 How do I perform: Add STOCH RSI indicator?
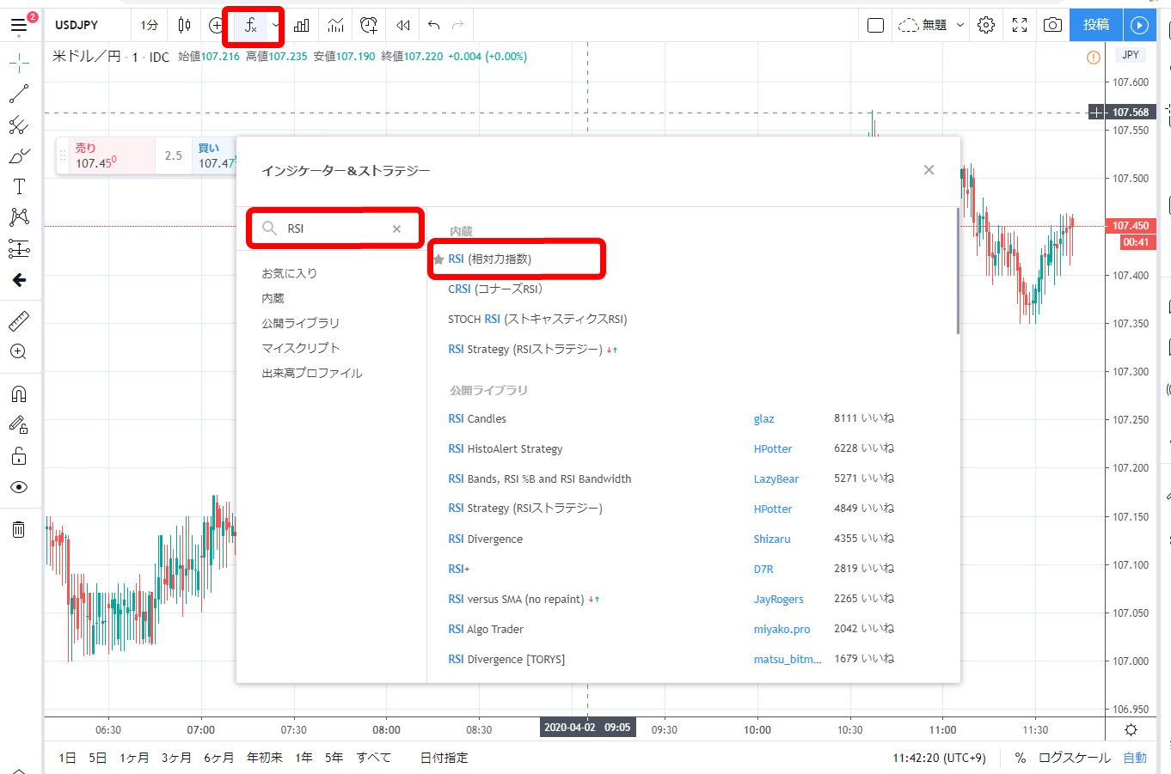(537, 320)
